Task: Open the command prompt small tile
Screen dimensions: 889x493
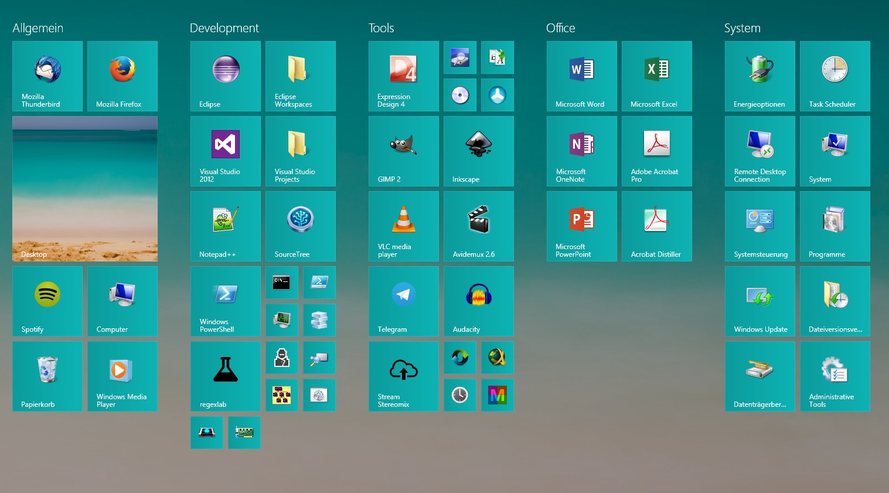Action: (x=282, y=283)
